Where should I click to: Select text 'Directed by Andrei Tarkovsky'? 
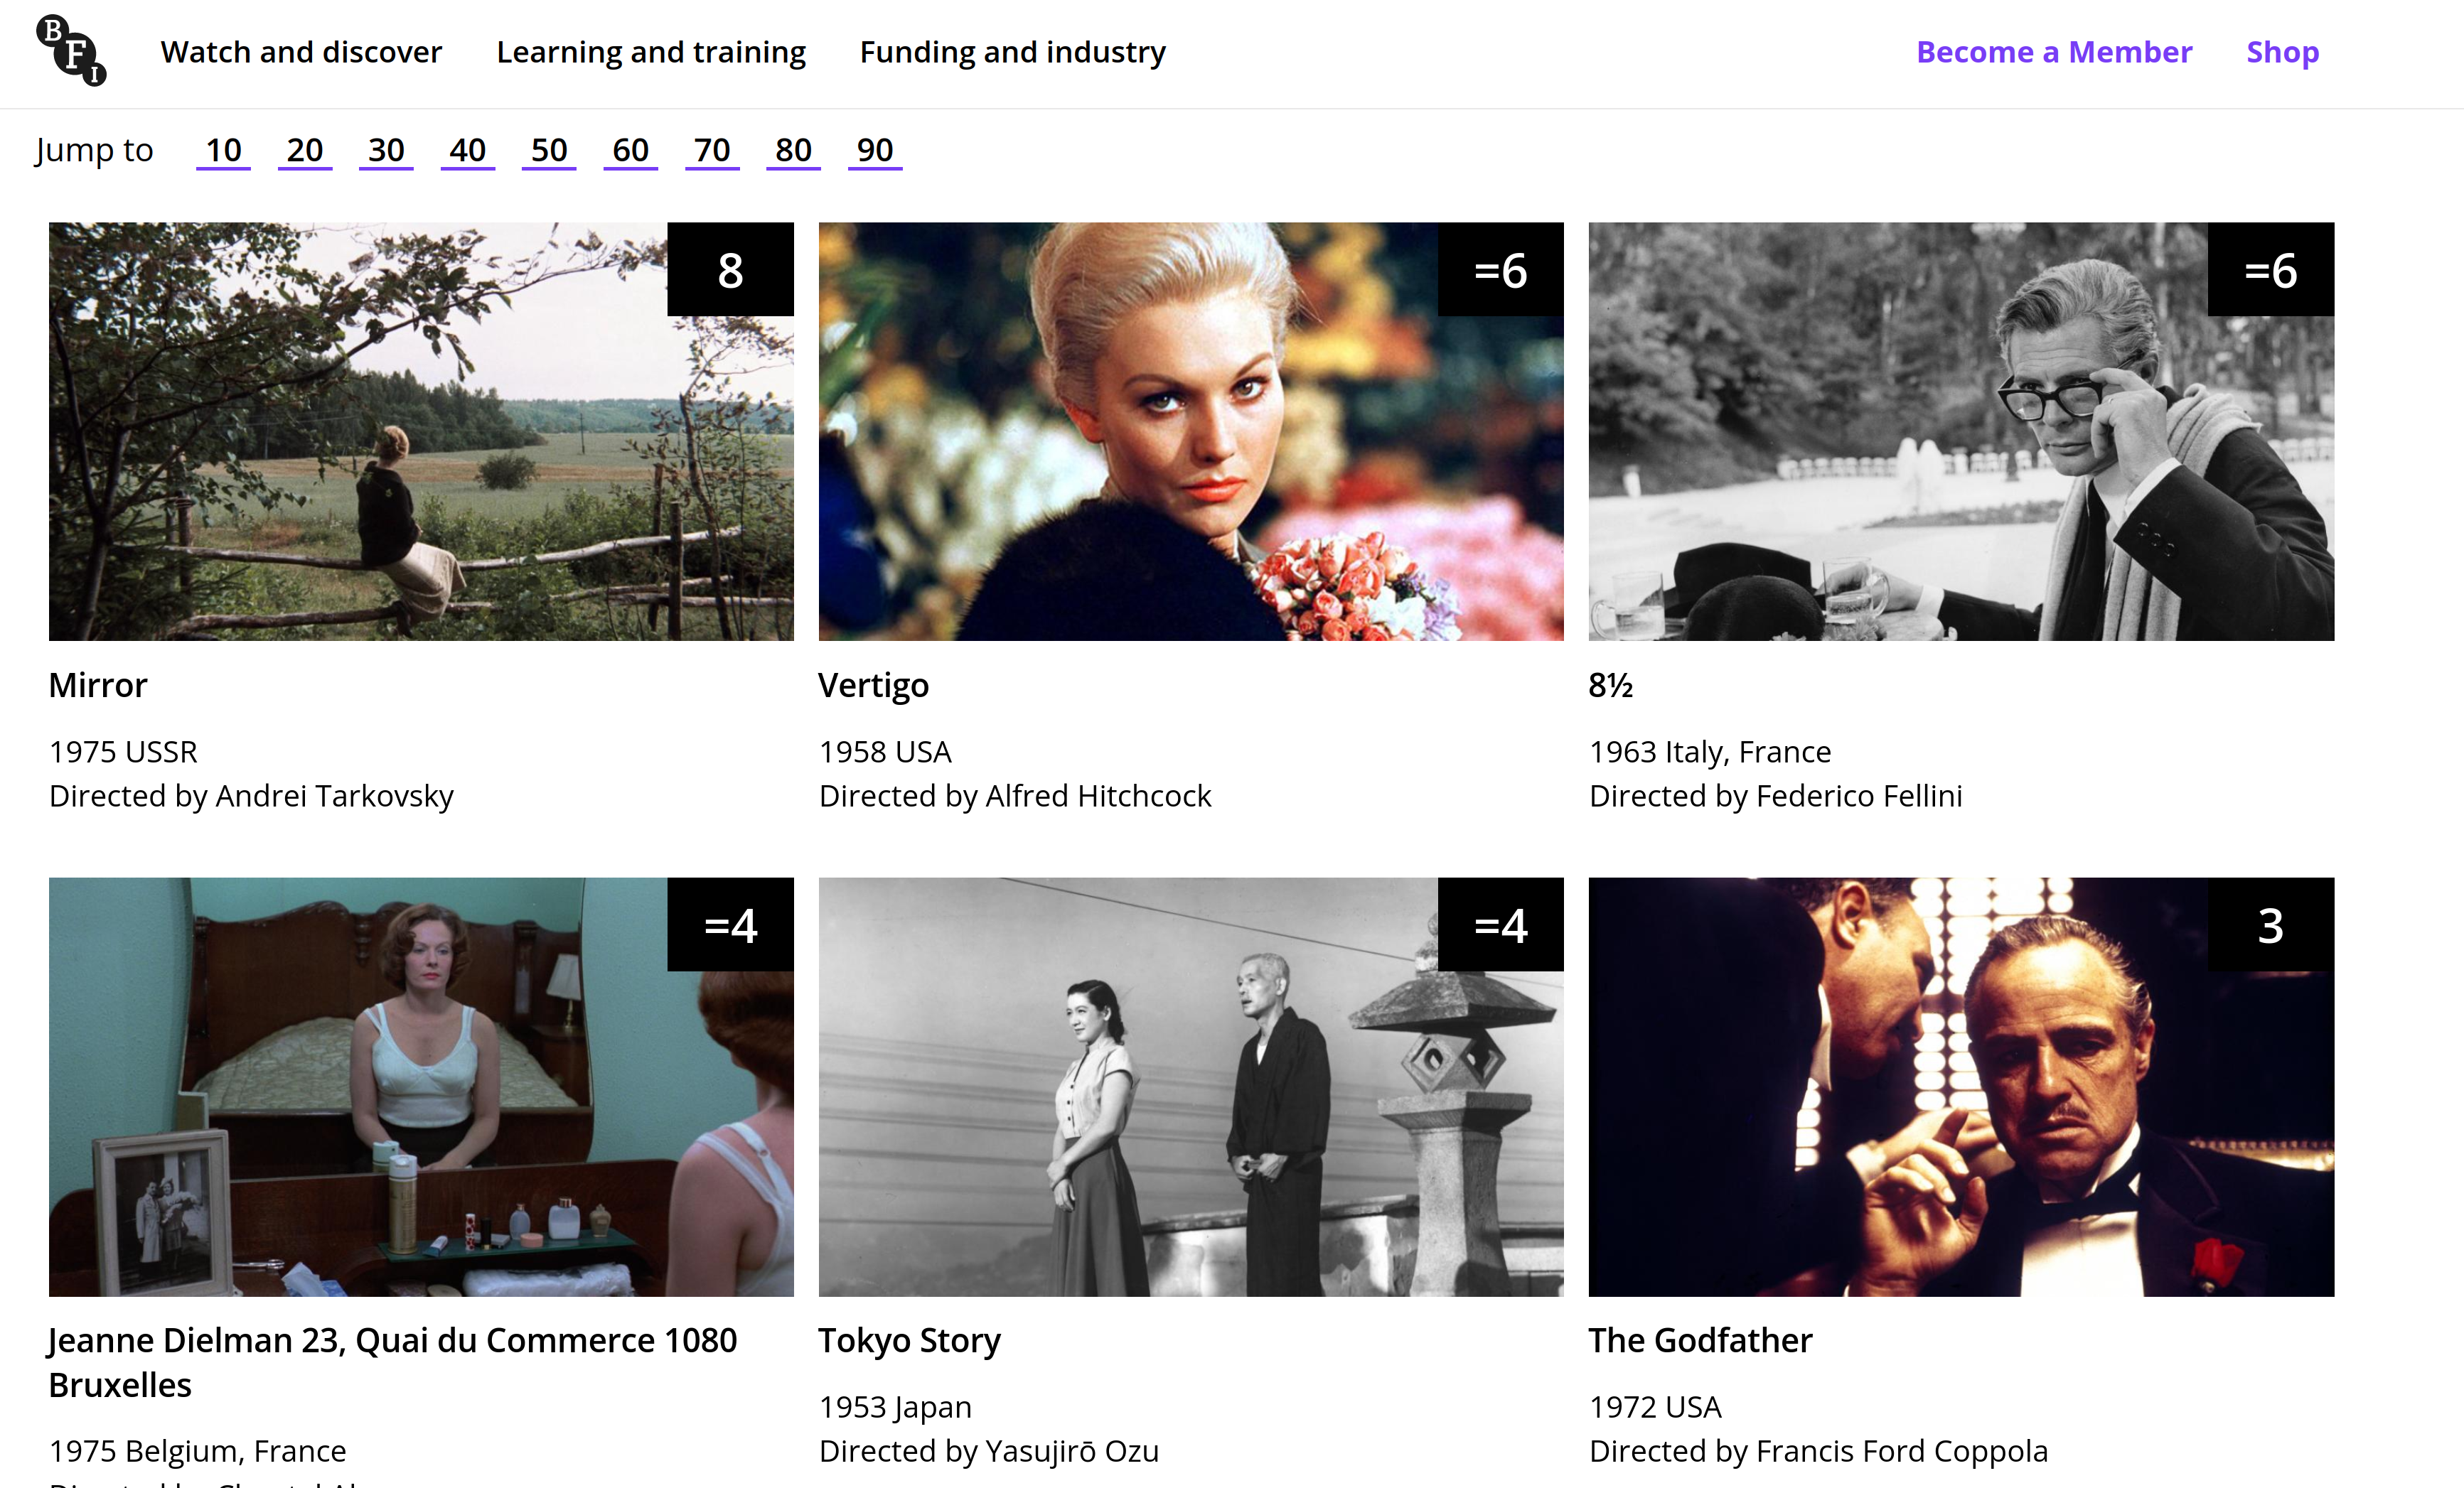(251, 797)
